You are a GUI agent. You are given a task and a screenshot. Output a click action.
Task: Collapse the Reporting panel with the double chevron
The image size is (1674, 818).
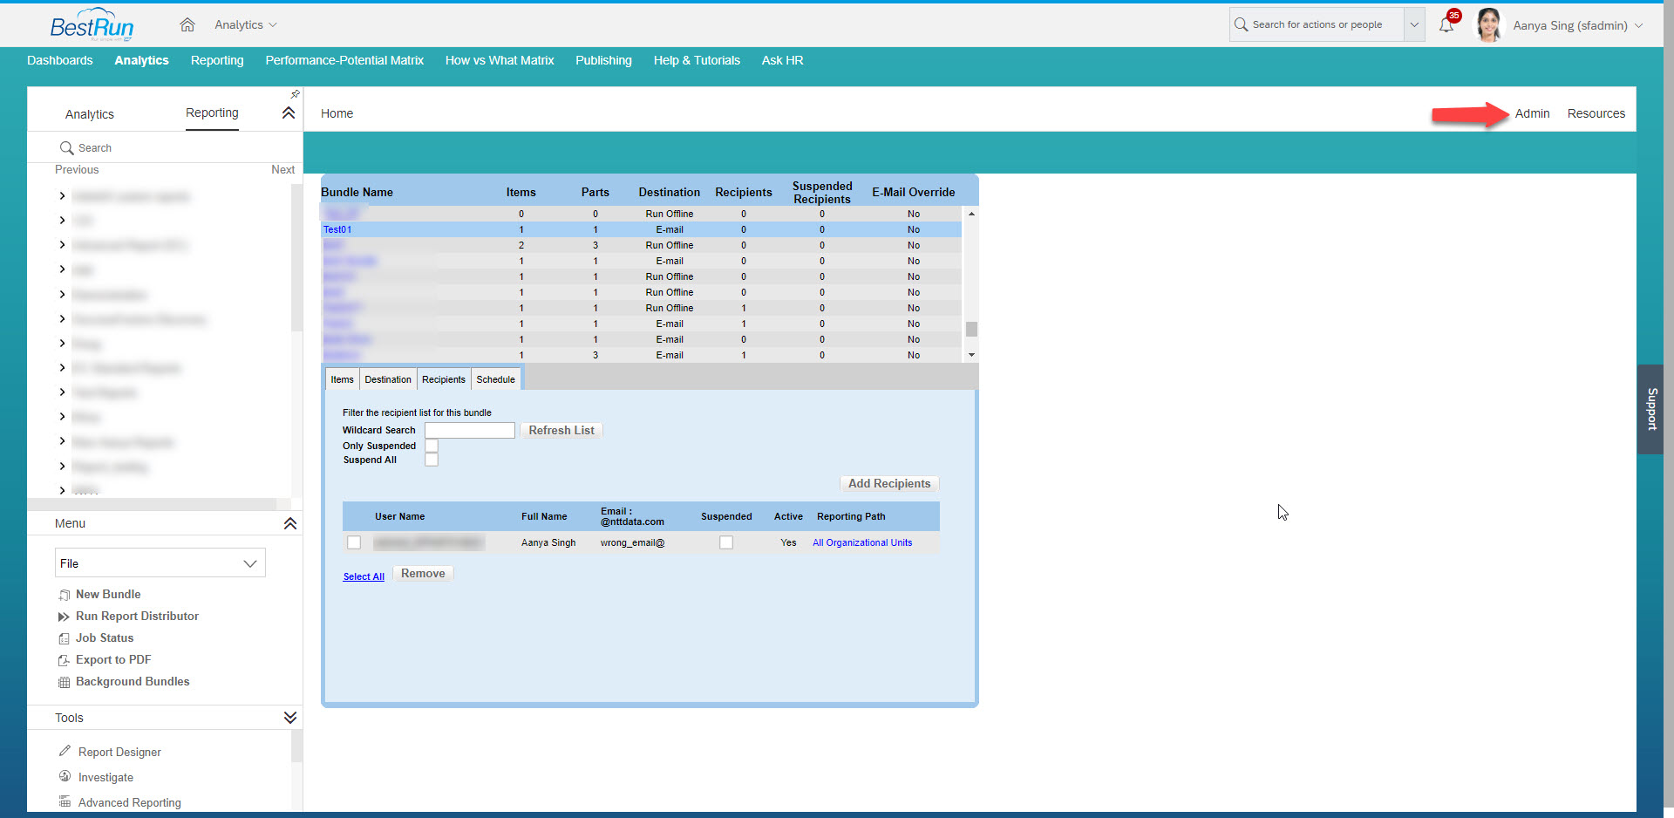(289, 112)
